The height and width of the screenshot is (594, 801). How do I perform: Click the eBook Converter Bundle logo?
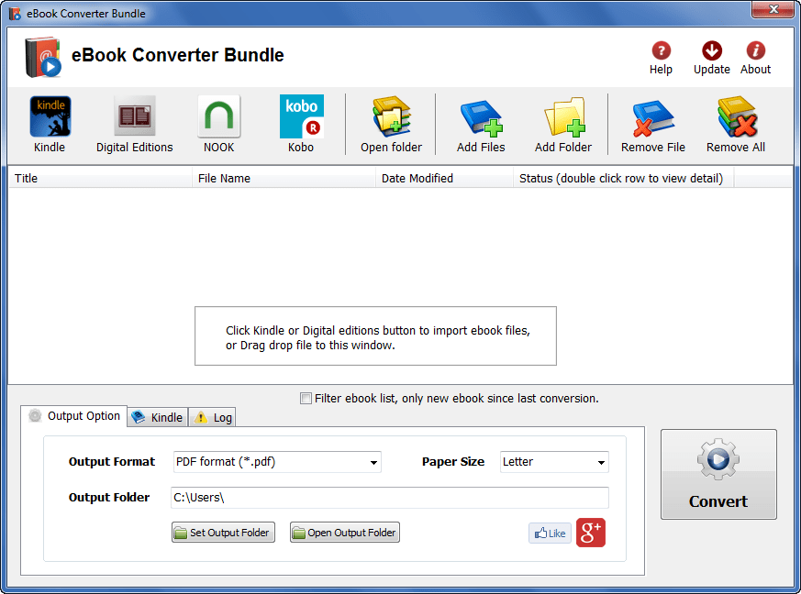[43, 57]
